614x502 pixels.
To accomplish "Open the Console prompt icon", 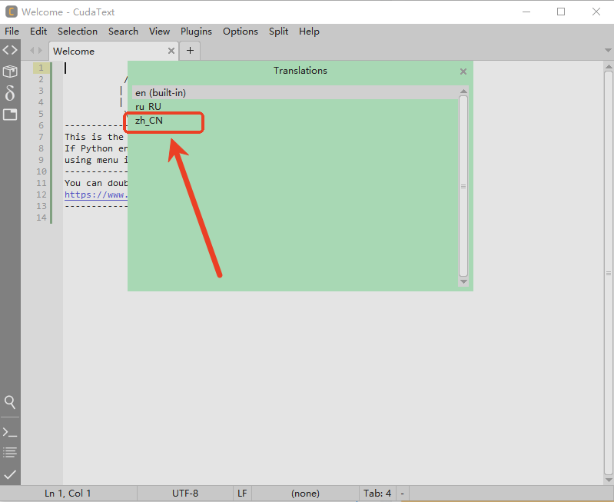I will tap(10, 432).
